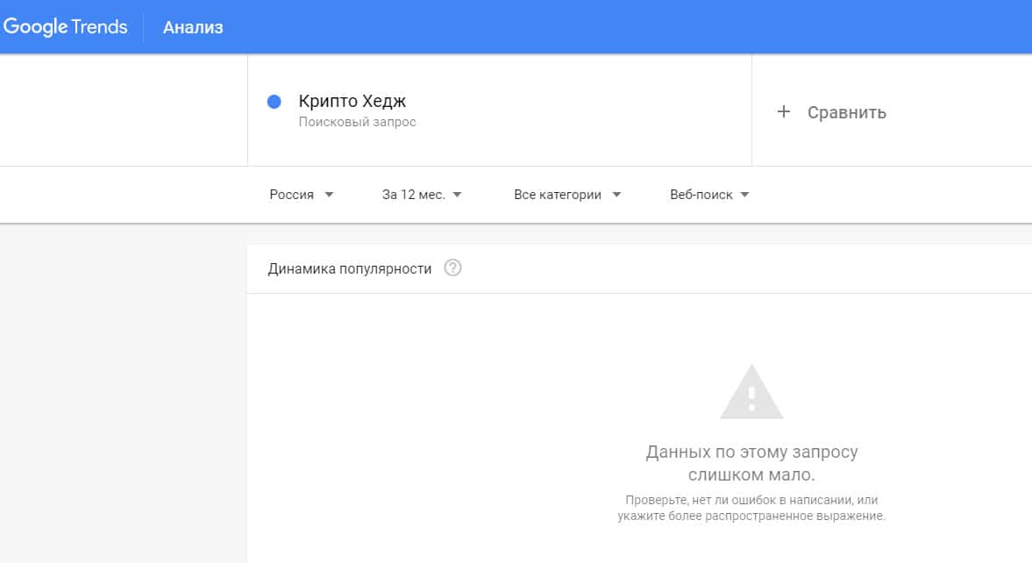Click the Google Trends logo
Viewport: 1032px width, 563px height.
66,27
